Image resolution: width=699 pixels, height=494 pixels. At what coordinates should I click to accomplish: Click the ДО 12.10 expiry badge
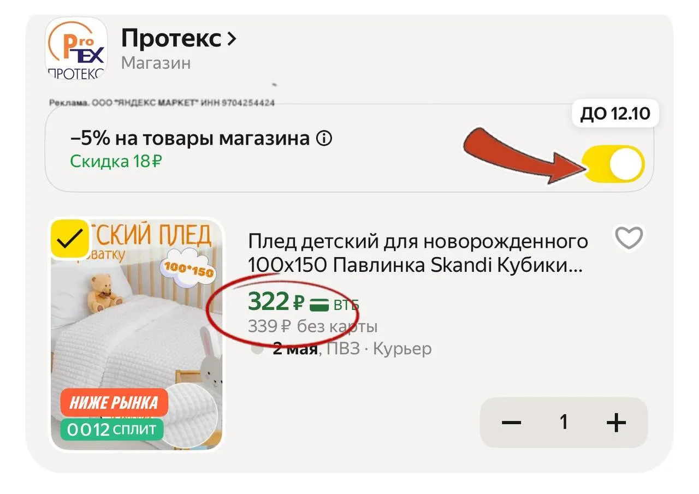615,114
